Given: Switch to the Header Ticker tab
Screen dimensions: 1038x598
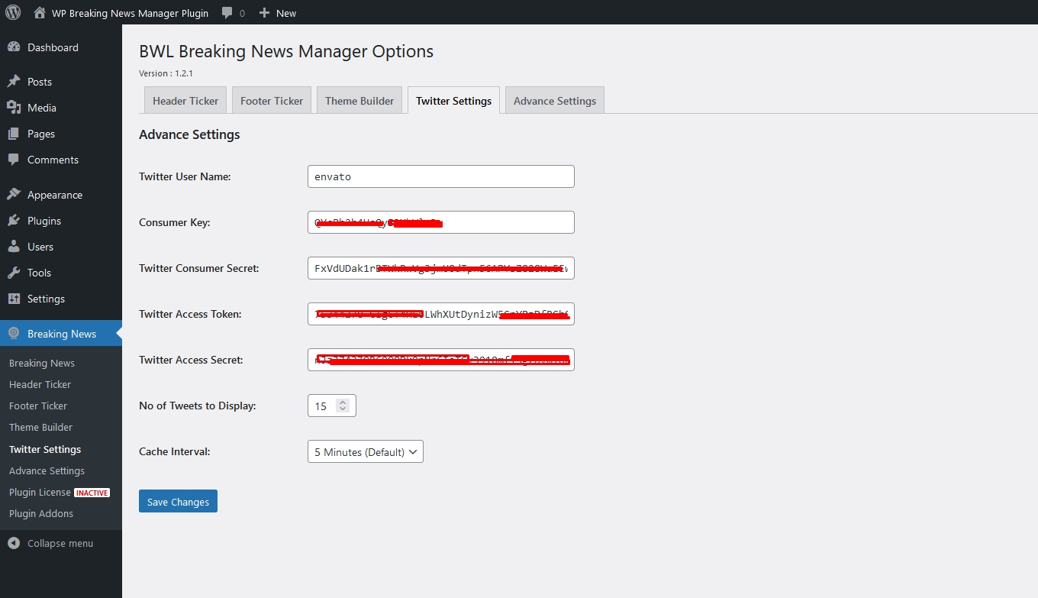Looking at the screenshot, I should pyautogui.click(x=185, y=101).
